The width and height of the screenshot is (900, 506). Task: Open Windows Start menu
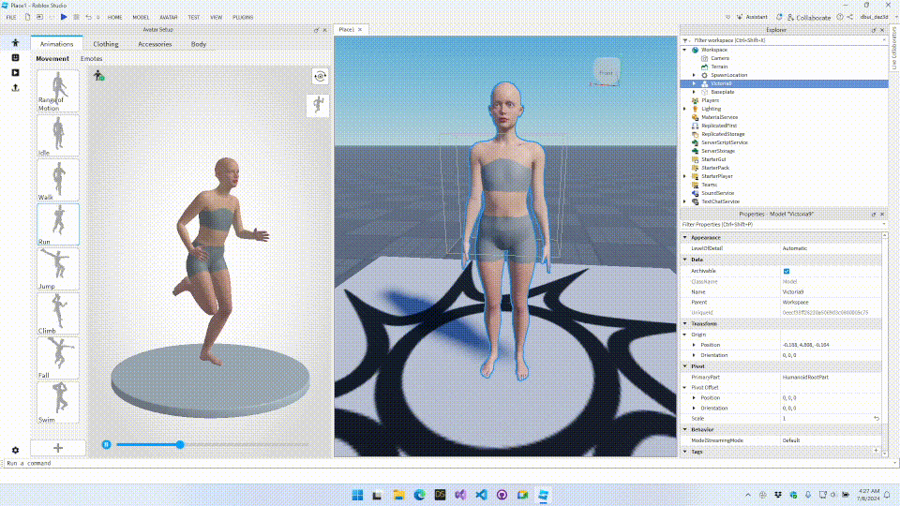pyautogui.click(x=357, y=495)
